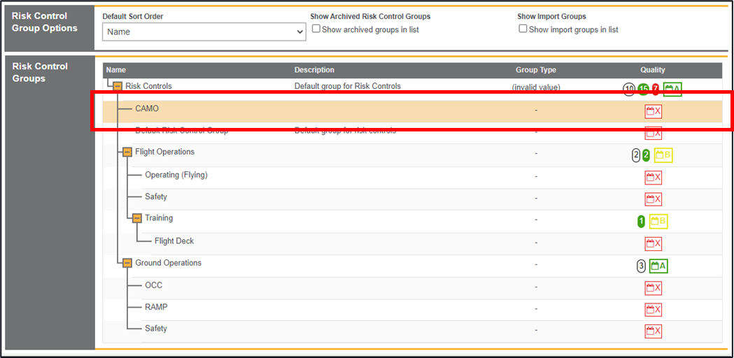This screenshot has height=358, width=734.
Task: Select the Operating (Flying) group
Action: click(176, 175)
